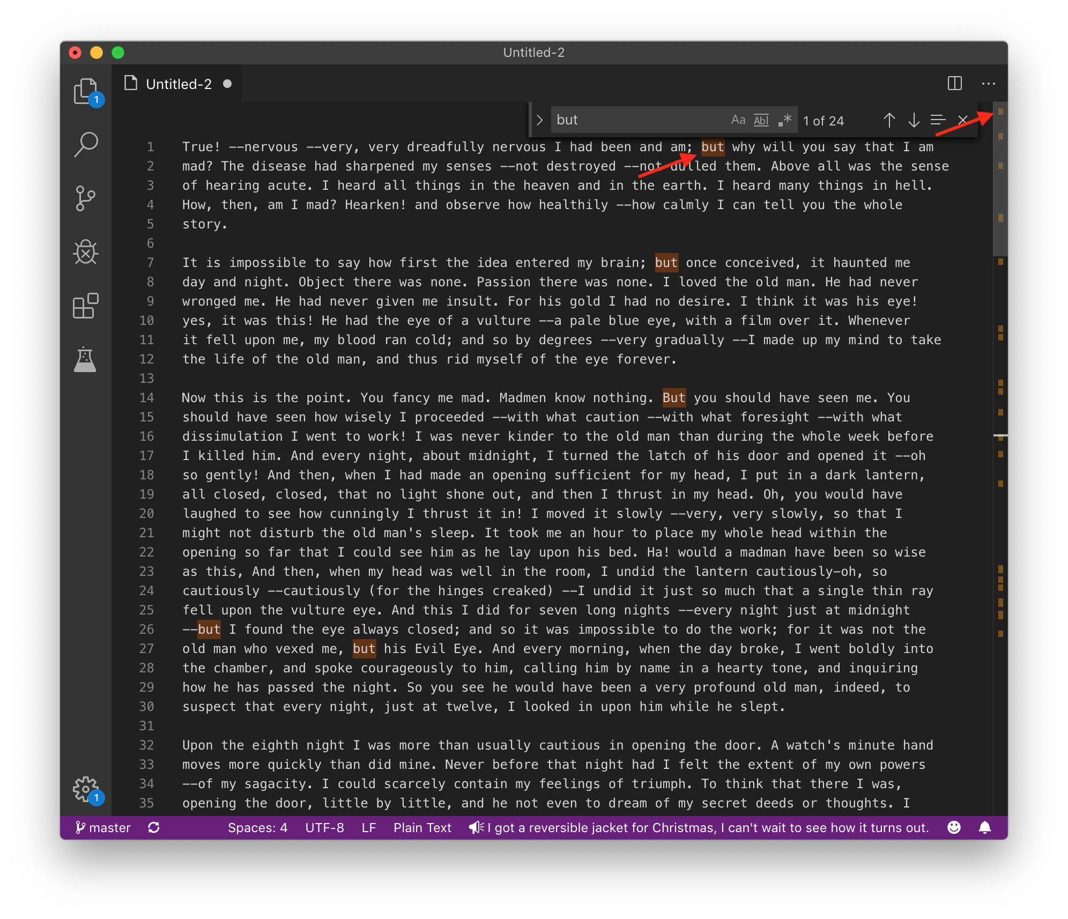Select the Untitled-2 editor tab
The height and width of the screenshot is (919, 1068).
[x=177, y=84]
